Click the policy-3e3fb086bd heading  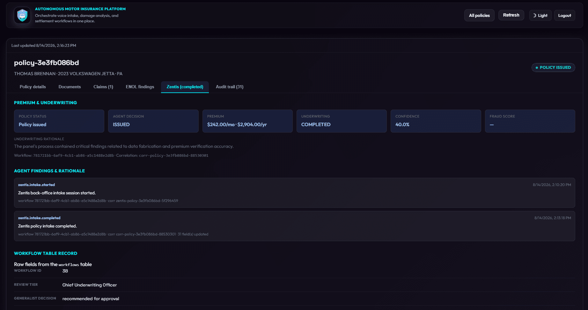46,63
